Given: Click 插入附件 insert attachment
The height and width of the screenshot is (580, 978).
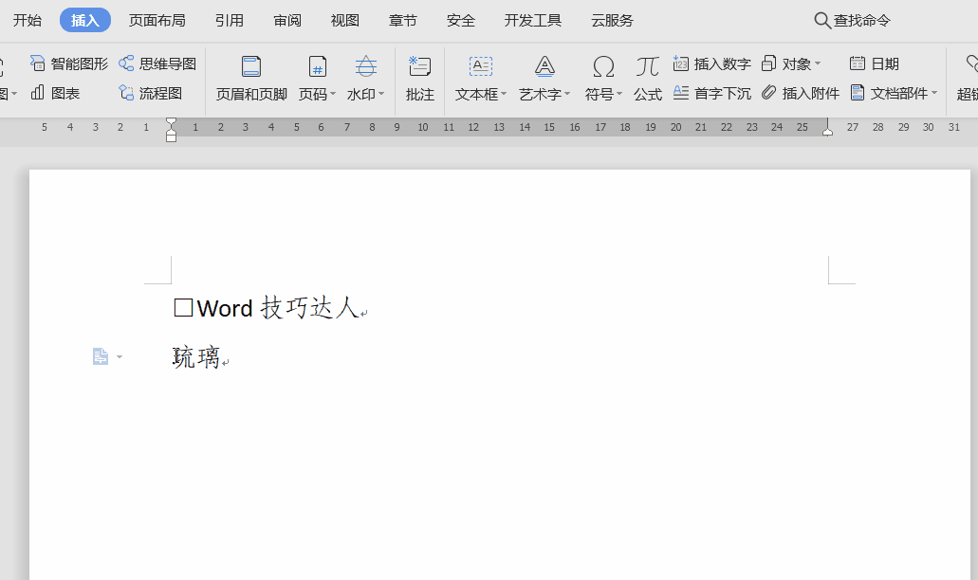Looking at the screenshot, I should coord(801,93).
